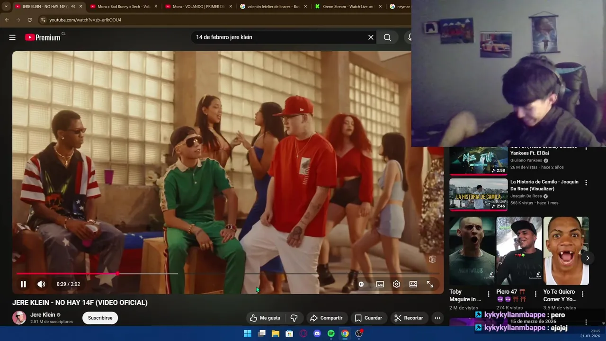
Task: Open Task View on taskbar
Action: (x=261, y=333)
